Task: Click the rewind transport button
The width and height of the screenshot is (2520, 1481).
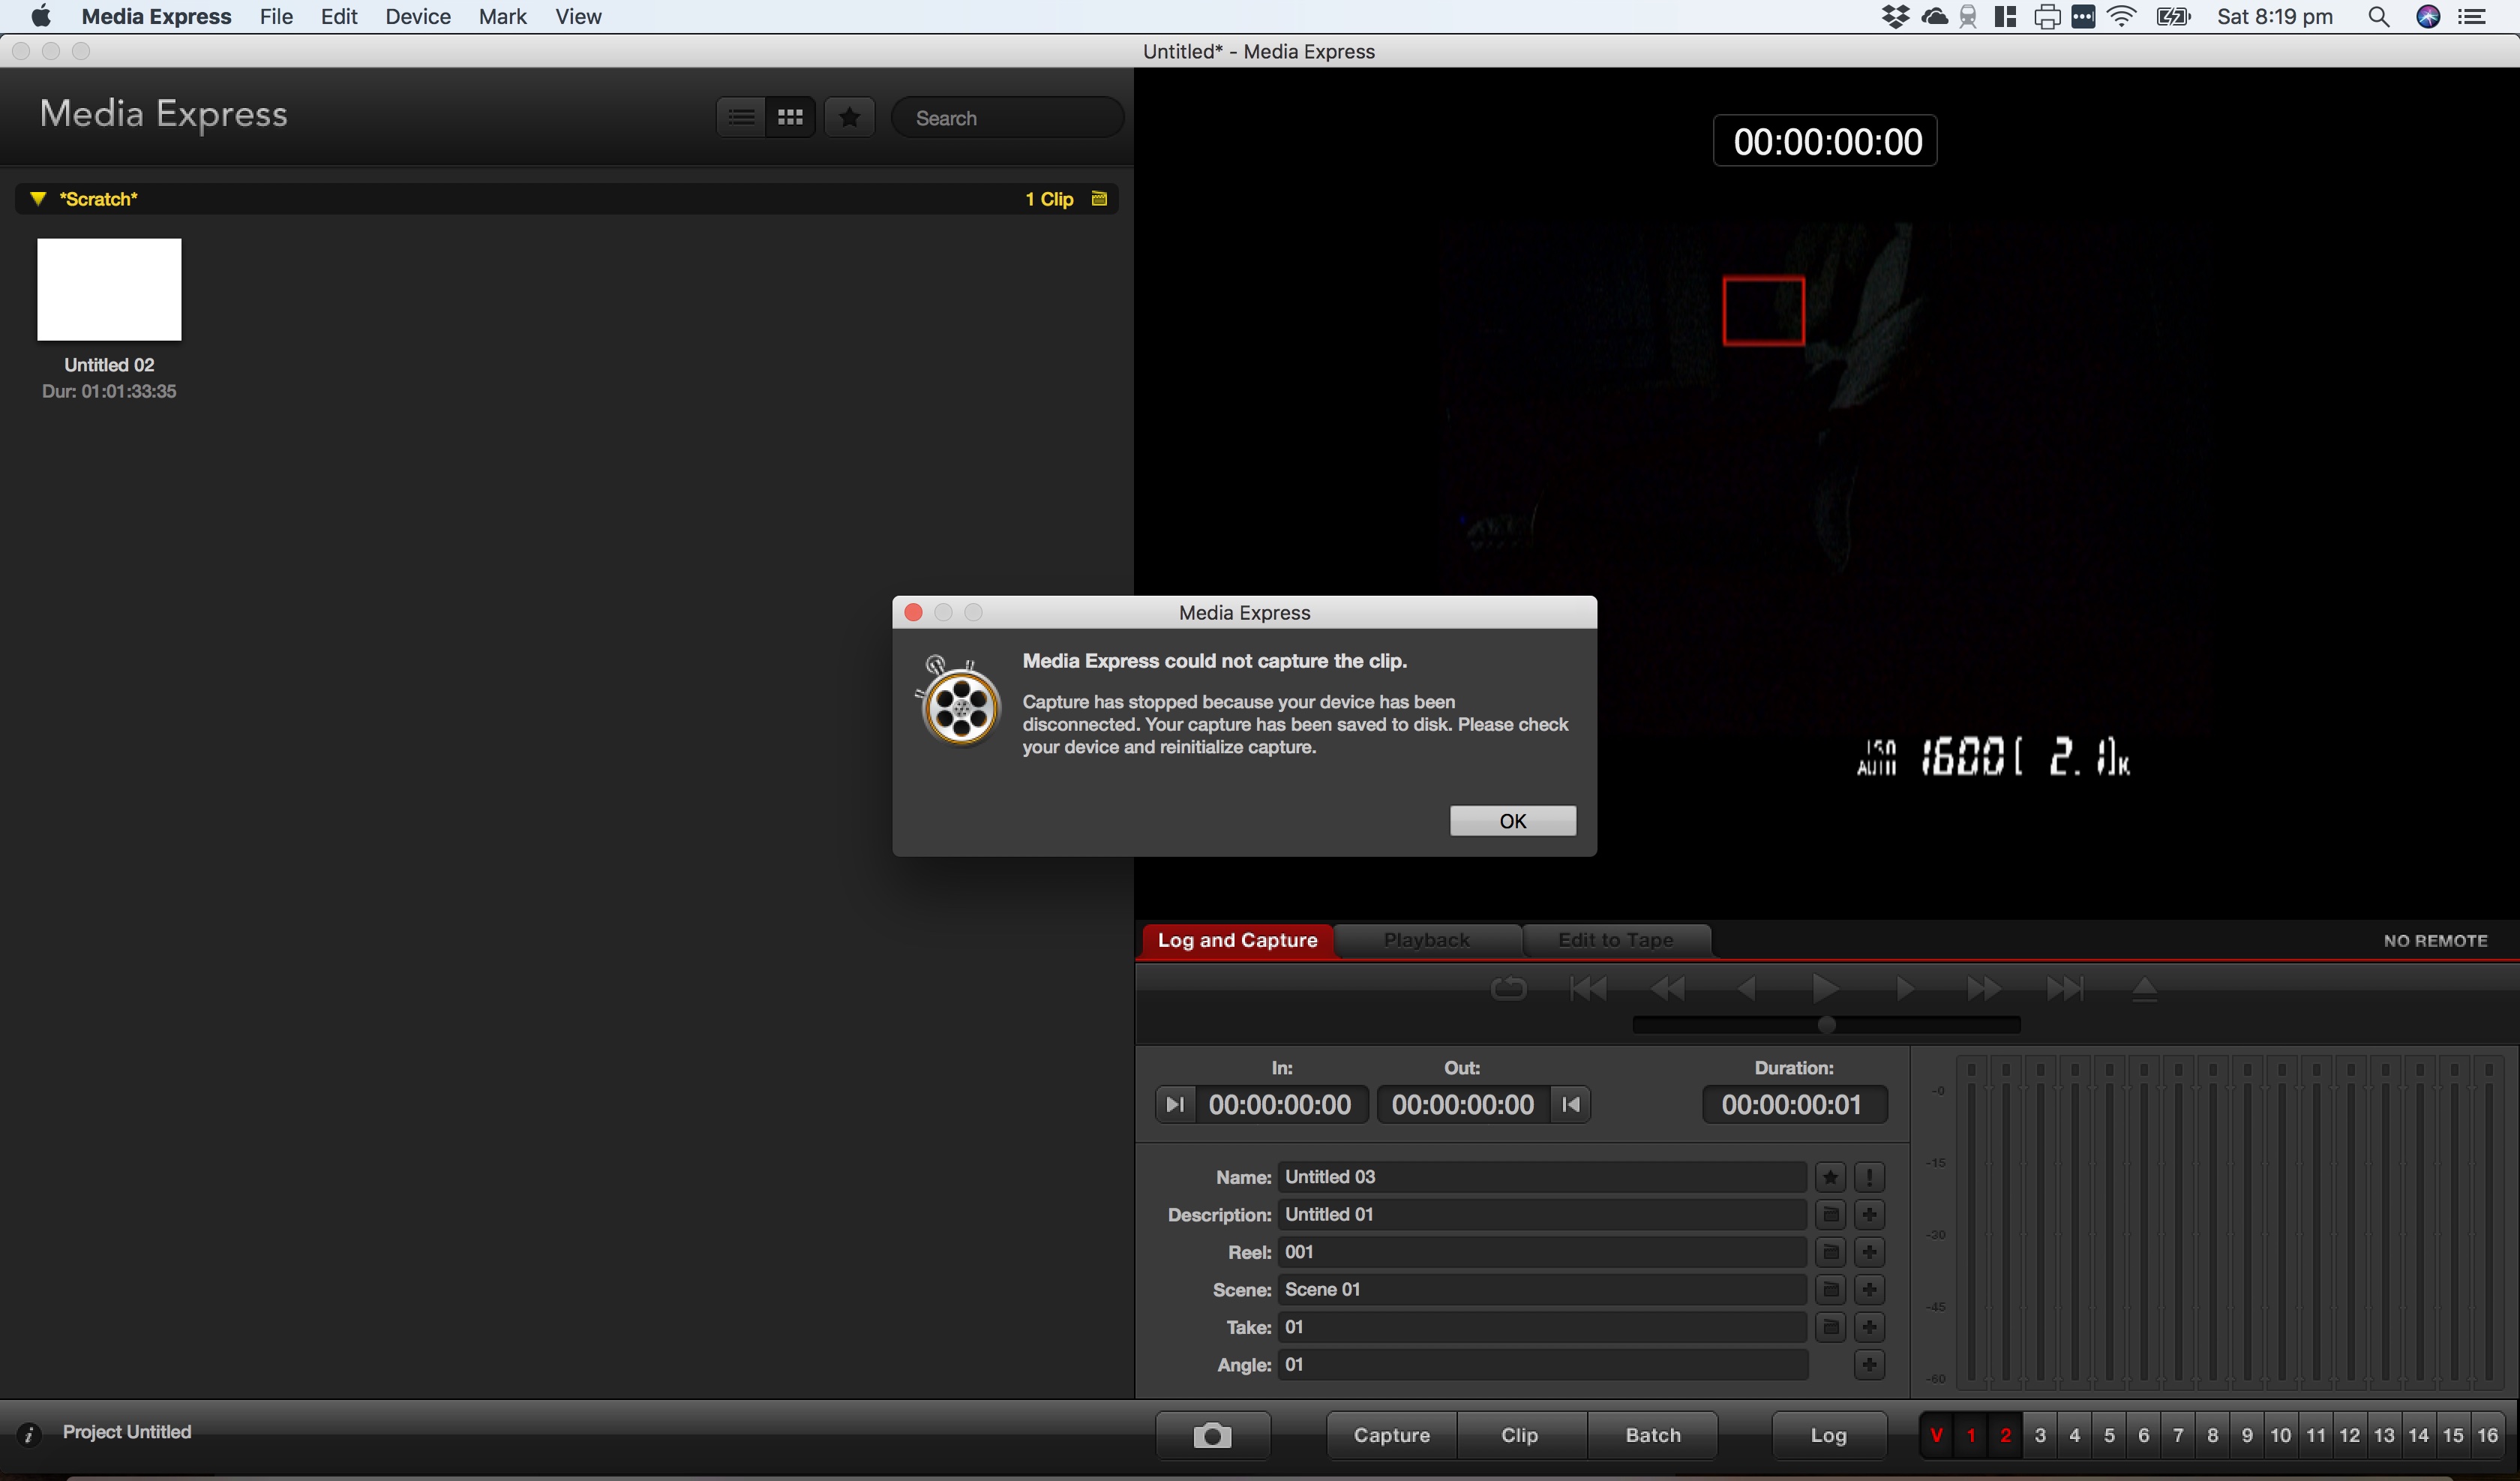Action: coord(1667,989)
